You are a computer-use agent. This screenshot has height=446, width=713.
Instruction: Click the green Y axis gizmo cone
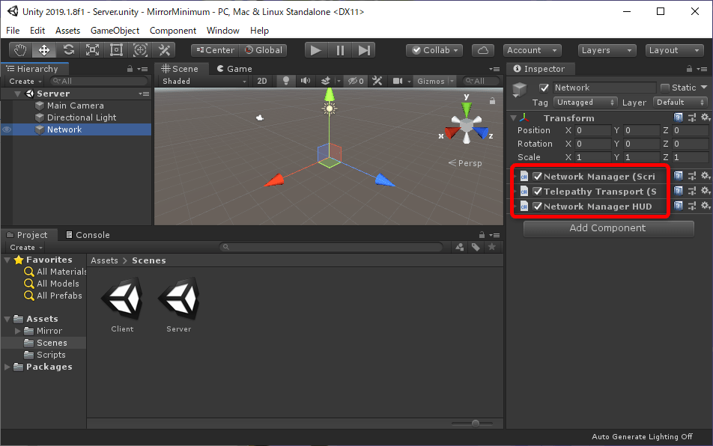[466, 109]
